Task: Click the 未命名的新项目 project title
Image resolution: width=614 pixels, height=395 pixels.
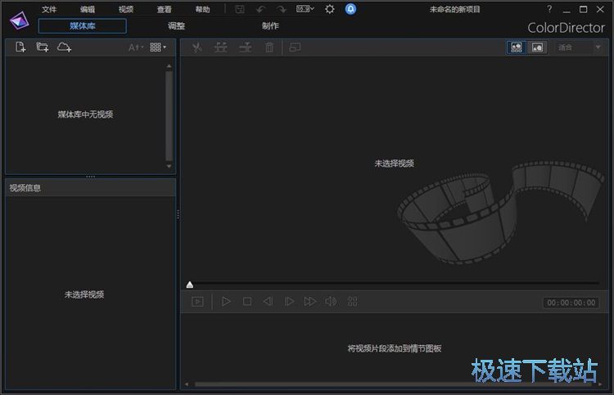Action: pyautogui.click(x=454, y=9)
